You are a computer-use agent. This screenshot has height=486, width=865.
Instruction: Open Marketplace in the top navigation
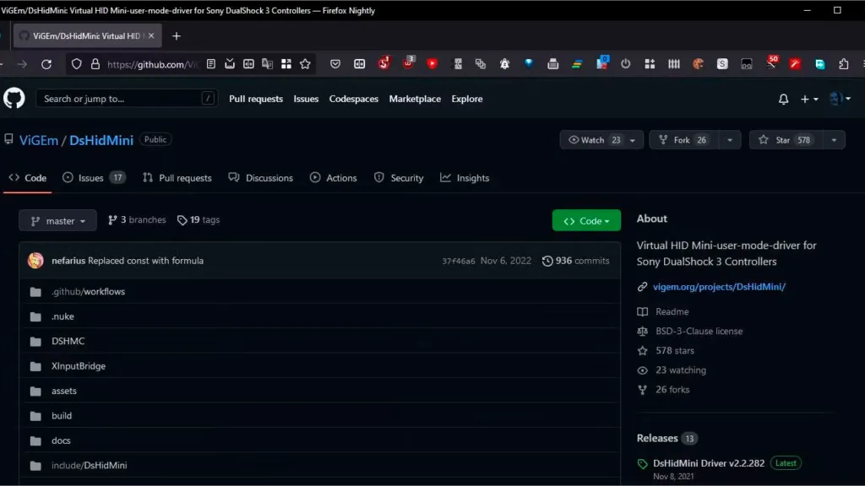[415, 99]
